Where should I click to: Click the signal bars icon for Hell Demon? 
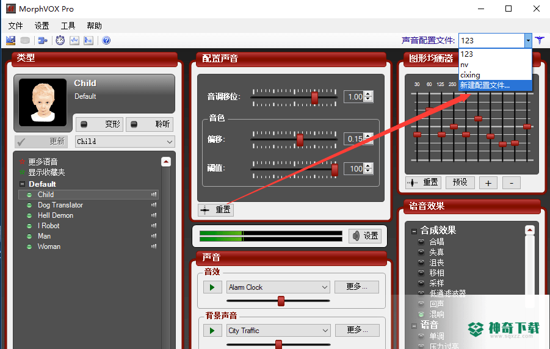click(x=154, y=215)
